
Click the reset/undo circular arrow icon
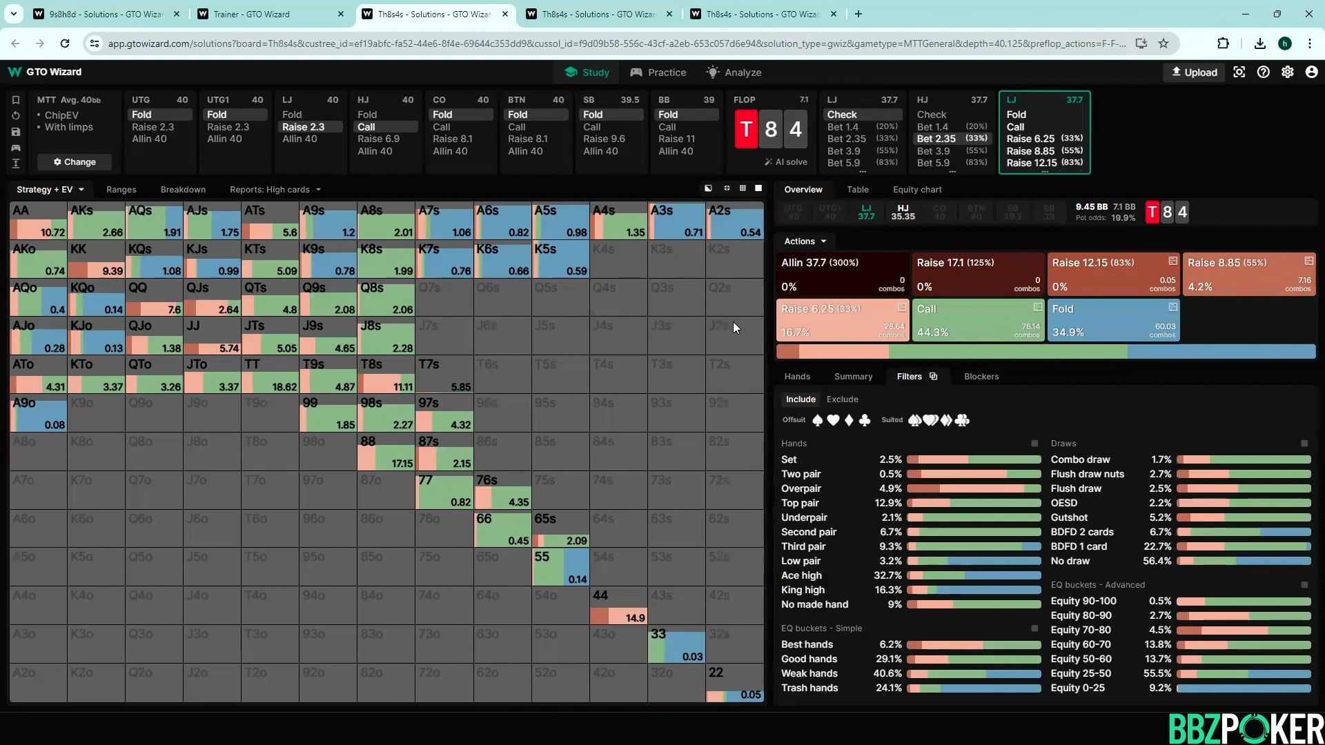pos(16,116)
